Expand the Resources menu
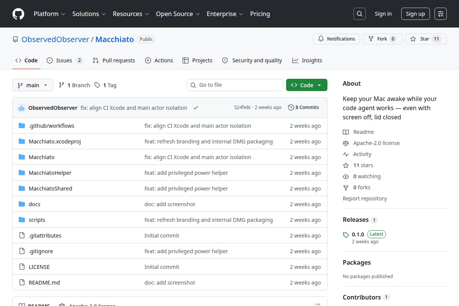459x306 pixels. [130, 14]
